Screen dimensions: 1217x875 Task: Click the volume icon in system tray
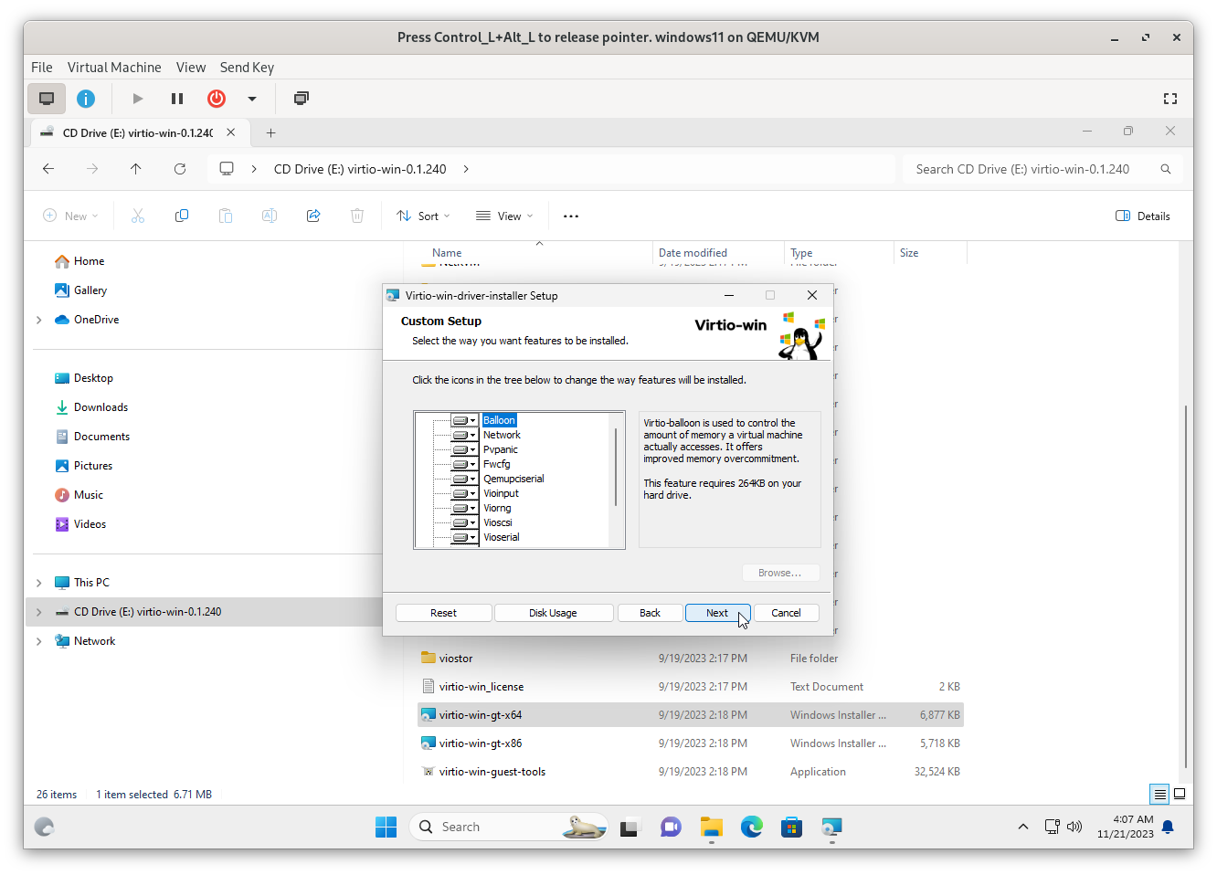coord(1074,828)
